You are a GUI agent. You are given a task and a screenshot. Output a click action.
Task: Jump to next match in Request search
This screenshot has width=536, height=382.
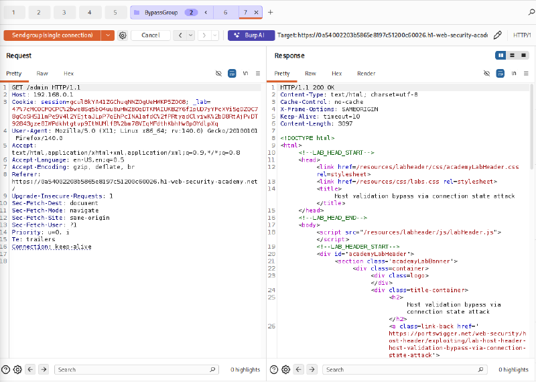tap(44, 369)
